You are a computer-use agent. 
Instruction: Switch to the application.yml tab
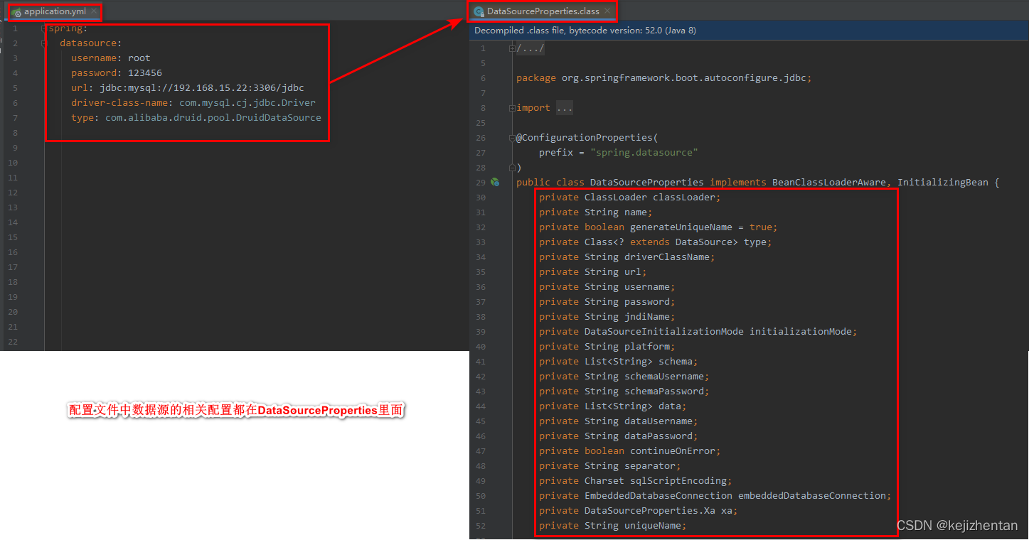pos(55,11)
